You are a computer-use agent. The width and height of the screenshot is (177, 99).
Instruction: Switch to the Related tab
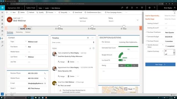pos(28,32)
